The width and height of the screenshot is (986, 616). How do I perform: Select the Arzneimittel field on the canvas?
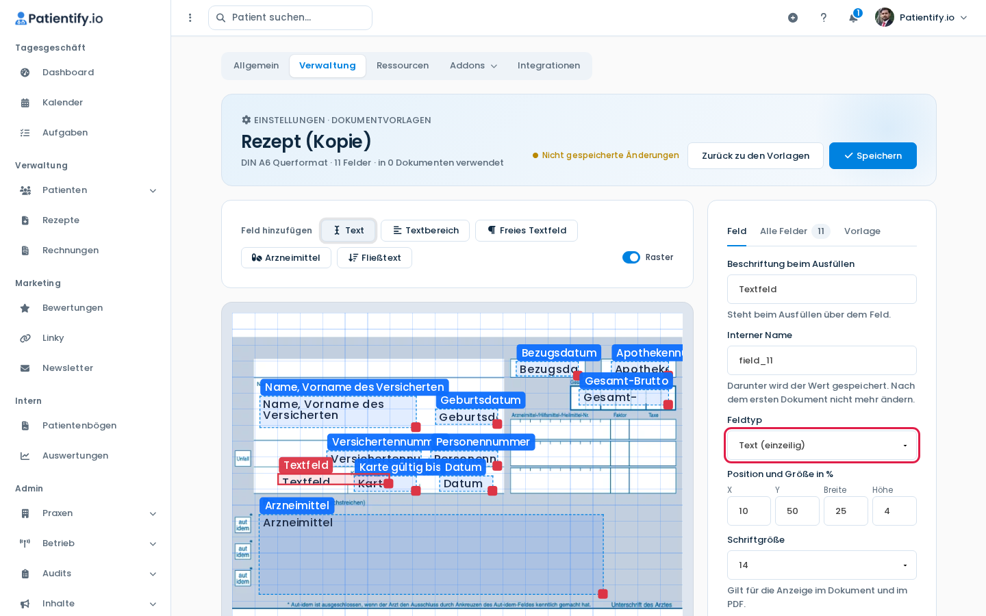coord(431,554)
